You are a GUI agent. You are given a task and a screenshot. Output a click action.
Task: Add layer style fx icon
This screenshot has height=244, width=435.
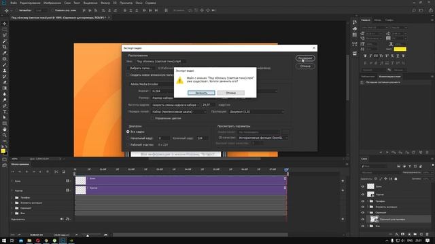tap(397, 235)
